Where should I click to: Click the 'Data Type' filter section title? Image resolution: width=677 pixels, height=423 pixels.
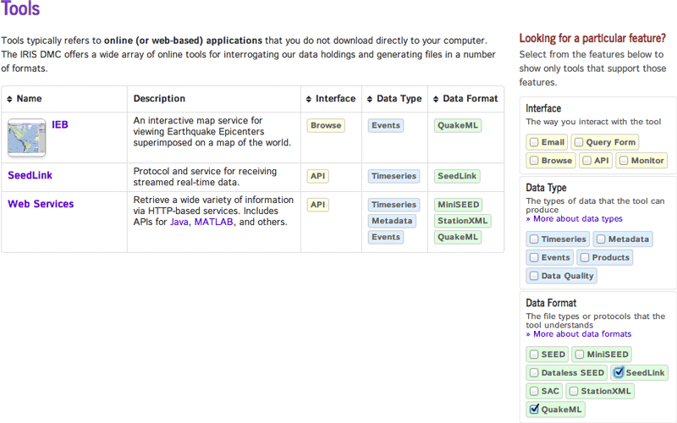(x=546, y=188)
